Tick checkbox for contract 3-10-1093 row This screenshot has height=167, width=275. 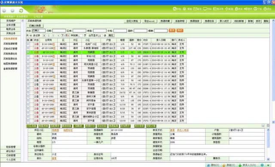(28, 84)
